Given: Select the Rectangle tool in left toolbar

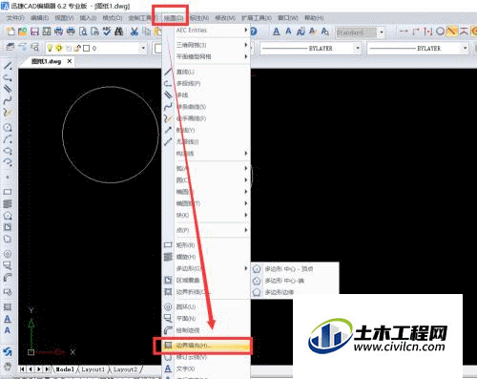Looking at the screenshot, I should coord(8,192).
